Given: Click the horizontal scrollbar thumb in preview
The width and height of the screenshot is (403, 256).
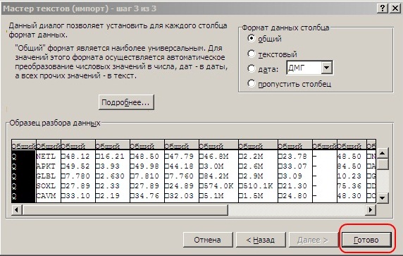Looking at the screenshot, I should pos(125,209).
